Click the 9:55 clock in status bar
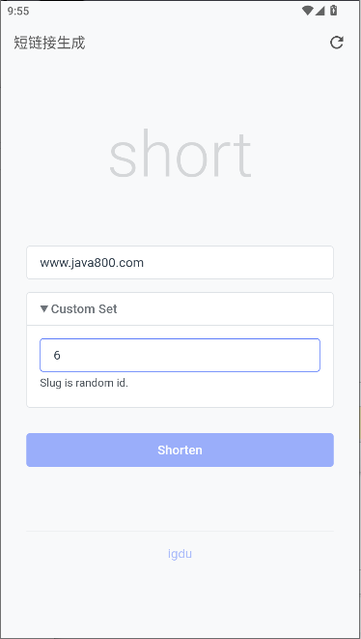This screenshot has width=361, height=639. [x=18, y=11]
